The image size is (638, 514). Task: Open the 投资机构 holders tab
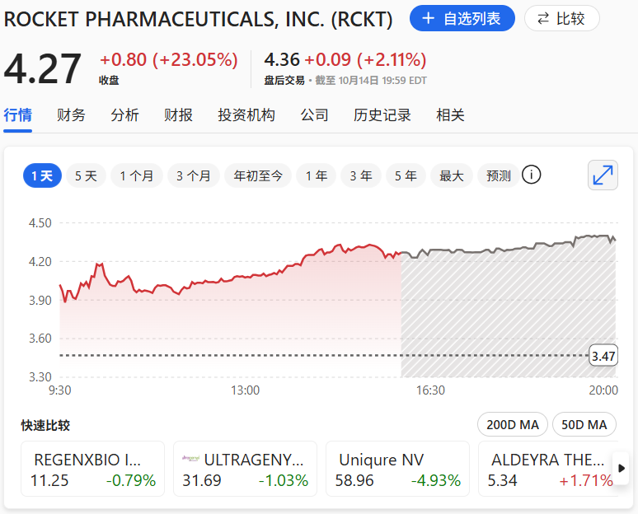tap(246, 115)
